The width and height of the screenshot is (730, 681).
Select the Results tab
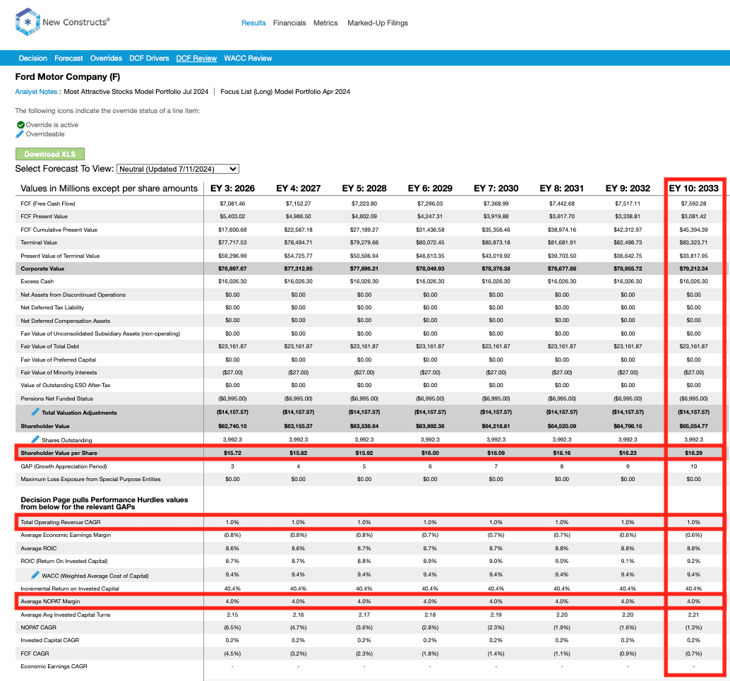point(253,23)
